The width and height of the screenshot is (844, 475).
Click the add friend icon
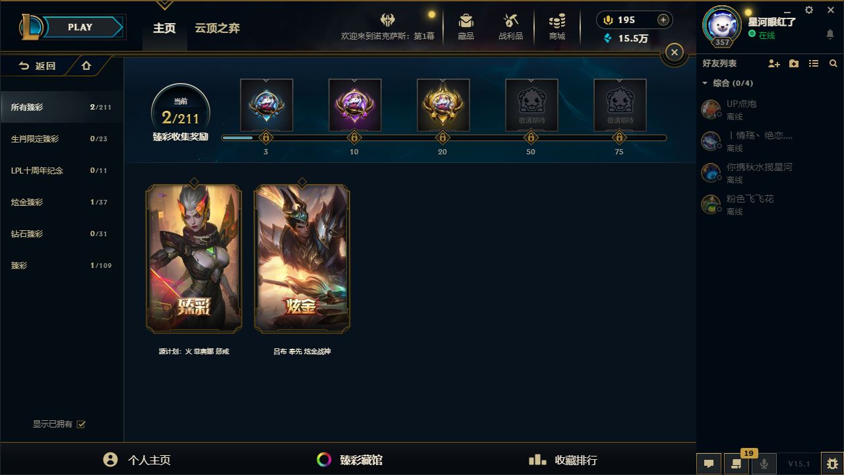(774, 63)
